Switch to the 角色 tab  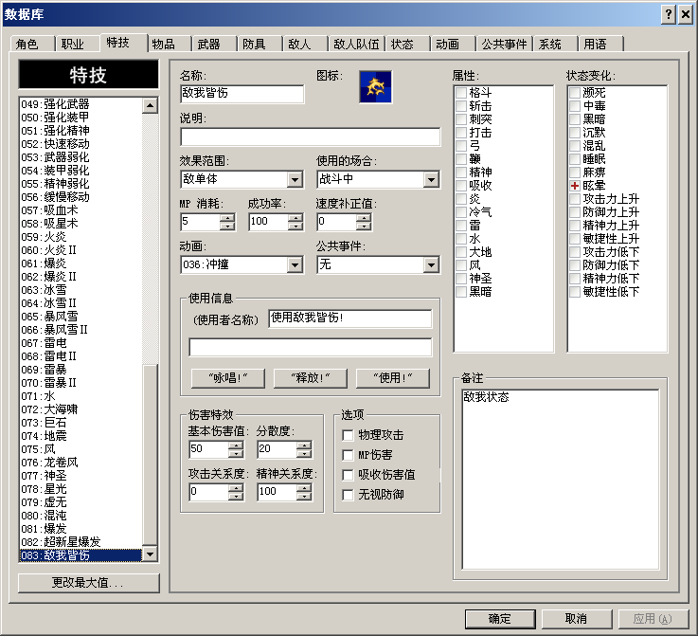coord(31,45)
